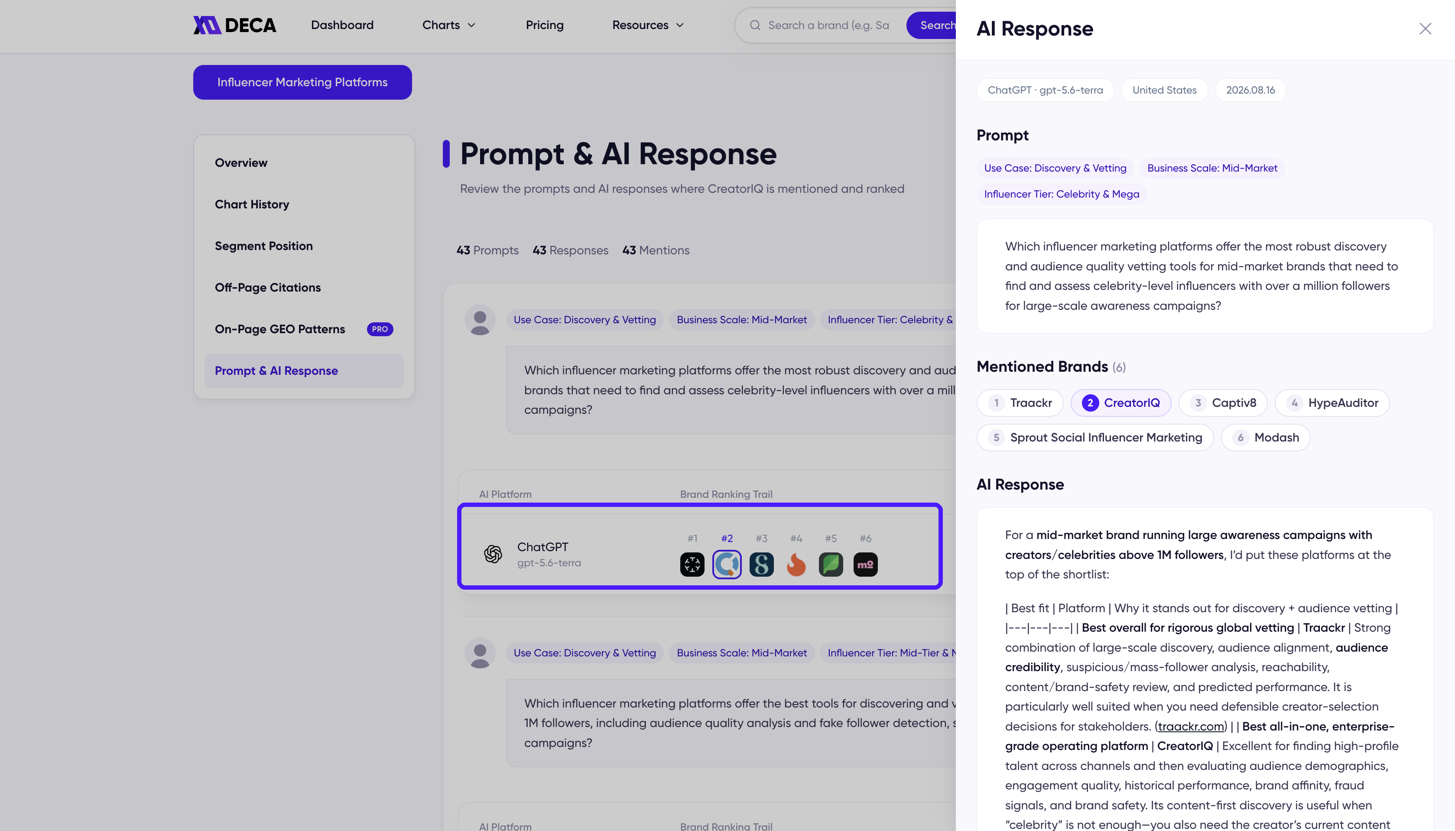Select the #5 Sprout Social leaf icon
This screenshot has height=831, width=1455.
pyautogui.click(x=831, y=565)
